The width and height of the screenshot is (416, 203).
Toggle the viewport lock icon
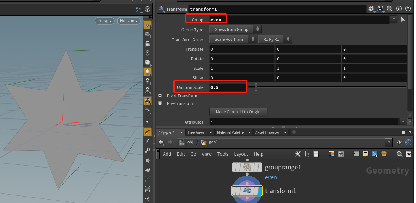pyautogui.click(x=148, y=43)
